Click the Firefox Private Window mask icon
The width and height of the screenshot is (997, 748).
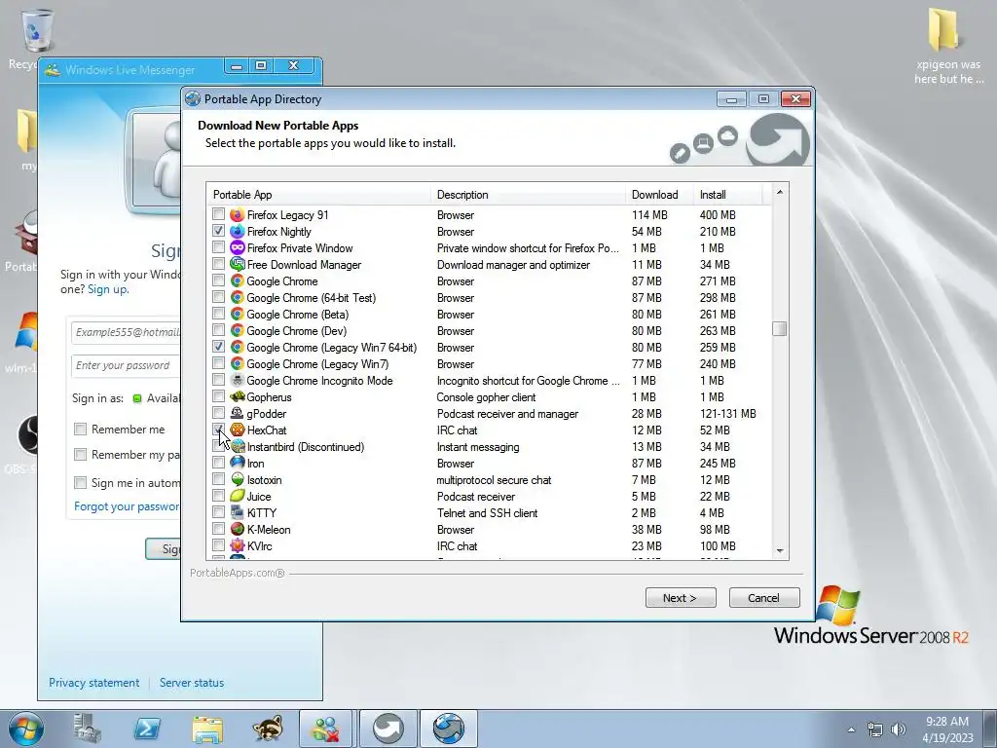coord(238,248)
